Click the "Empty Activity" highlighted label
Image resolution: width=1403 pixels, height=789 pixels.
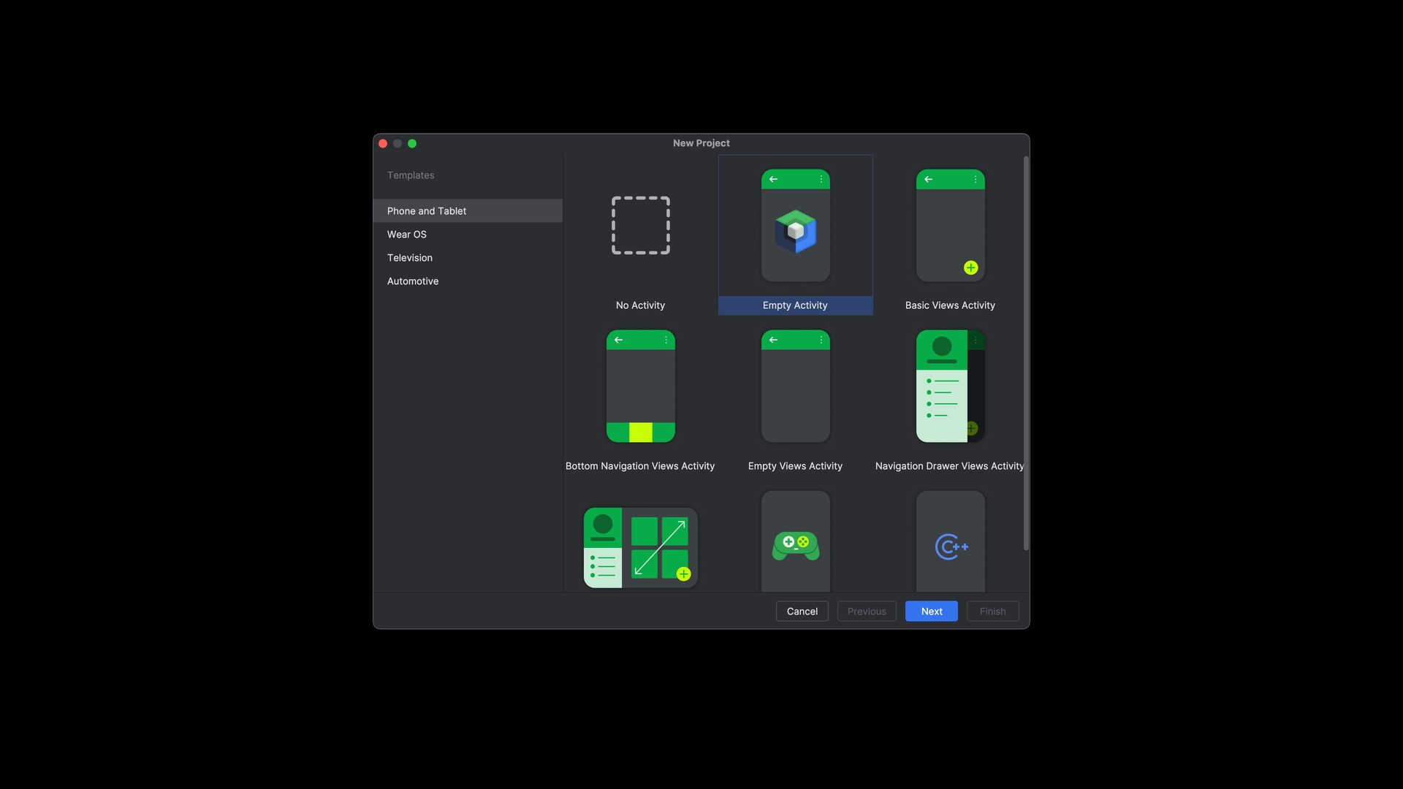pos(795,305)
